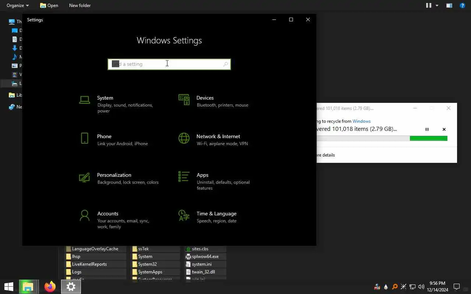471x294 pixels.
Task: Click the Settings gear on the taskbar
Action: coord(71,287)
